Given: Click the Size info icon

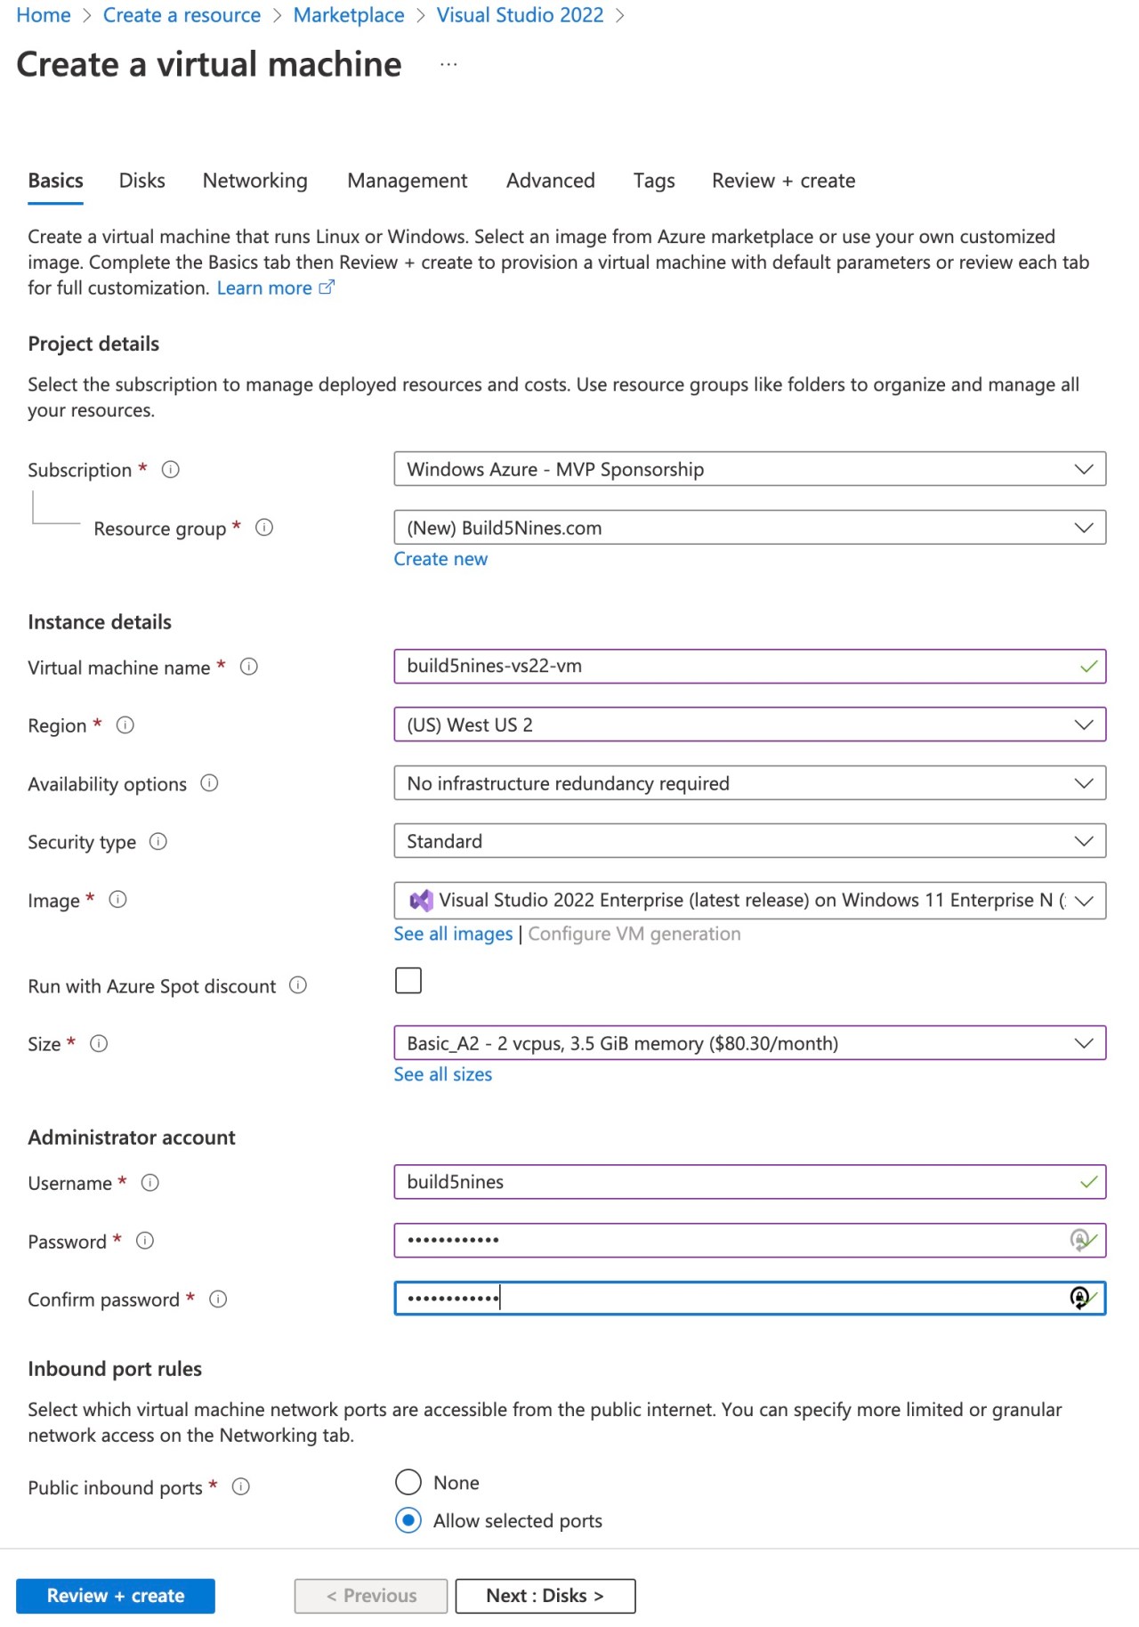Looking at the screenshot, I should (98, 1044).
